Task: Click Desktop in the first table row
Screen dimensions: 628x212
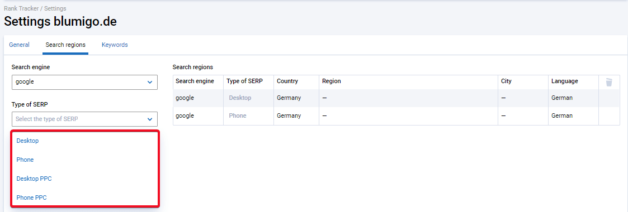Action: [240, 98]
